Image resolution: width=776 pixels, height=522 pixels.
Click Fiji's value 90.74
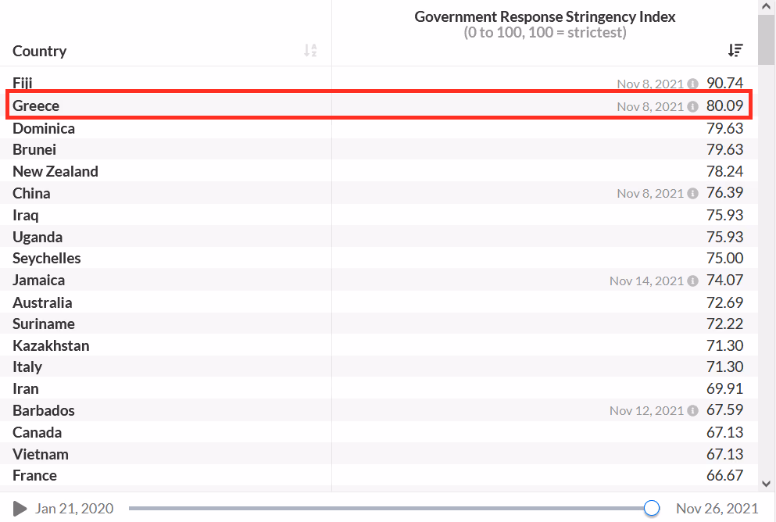725,83
